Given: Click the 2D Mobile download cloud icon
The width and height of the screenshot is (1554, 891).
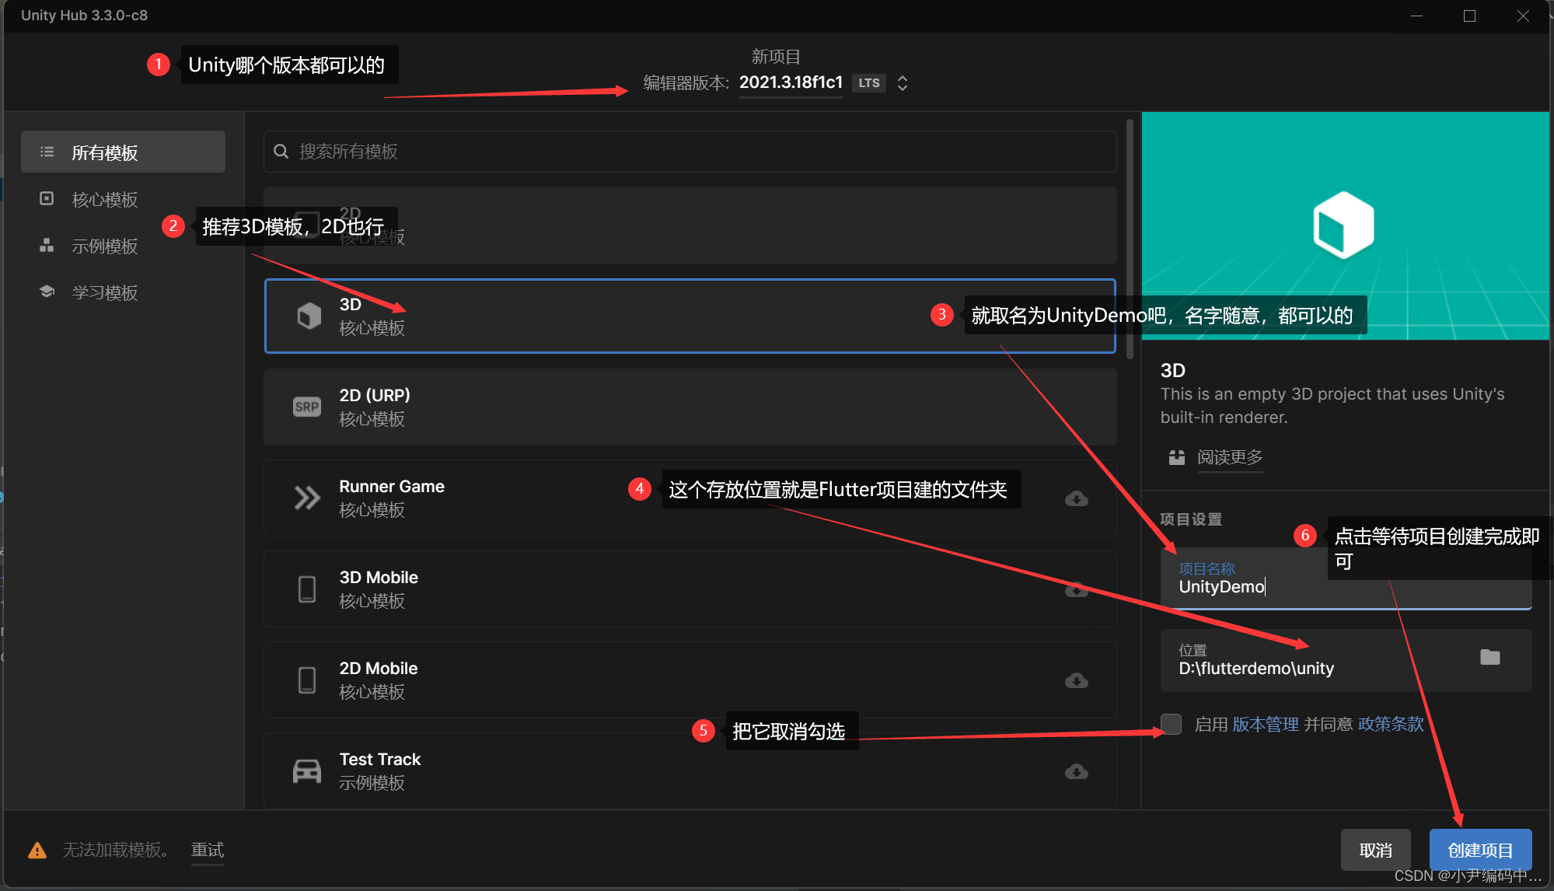Looking at the screenshot, I should pyautogui.click(x=1076, y=680).
